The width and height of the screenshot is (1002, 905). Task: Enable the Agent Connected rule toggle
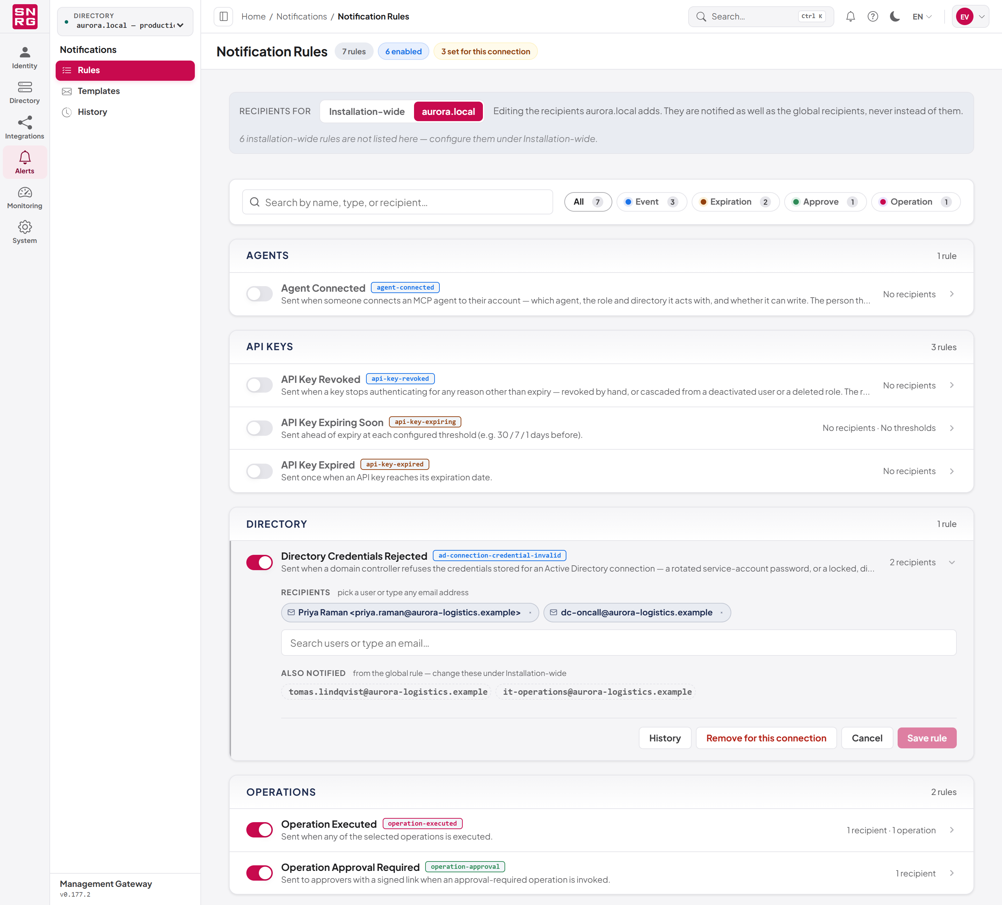(260, 294)
